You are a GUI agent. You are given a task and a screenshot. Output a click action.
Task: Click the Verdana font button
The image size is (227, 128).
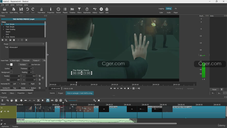coord(23,65)
